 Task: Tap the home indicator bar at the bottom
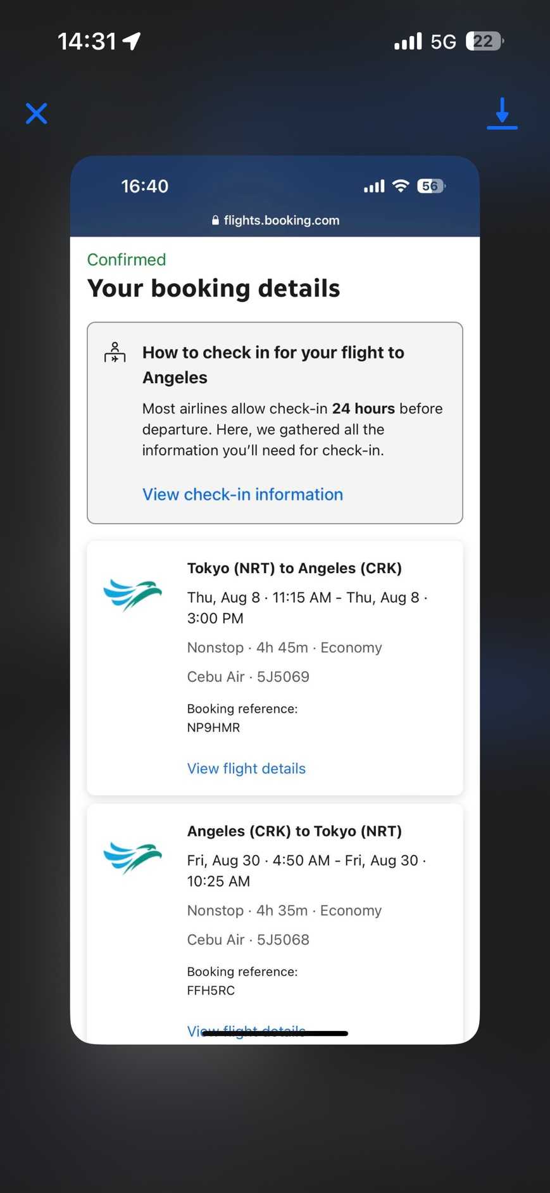click(x=275, y=1034)
